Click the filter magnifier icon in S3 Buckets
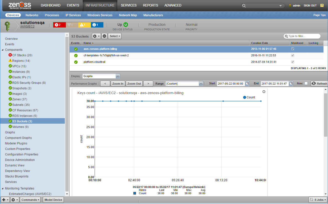328x204 pixels. [286, 36]
